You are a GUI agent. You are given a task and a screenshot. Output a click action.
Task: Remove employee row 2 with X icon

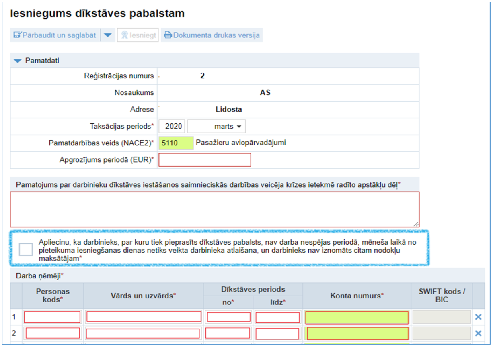(478, 333)
